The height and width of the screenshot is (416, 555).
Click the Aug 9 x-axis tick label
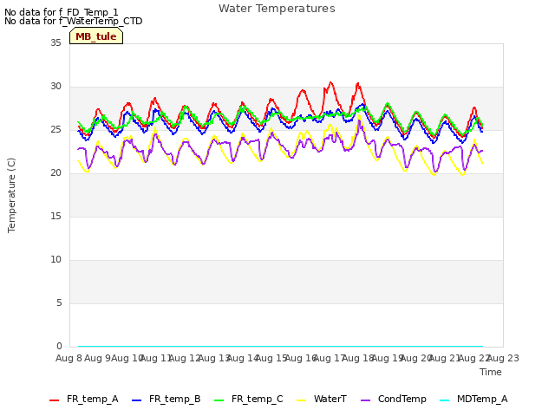coord(97,358)
